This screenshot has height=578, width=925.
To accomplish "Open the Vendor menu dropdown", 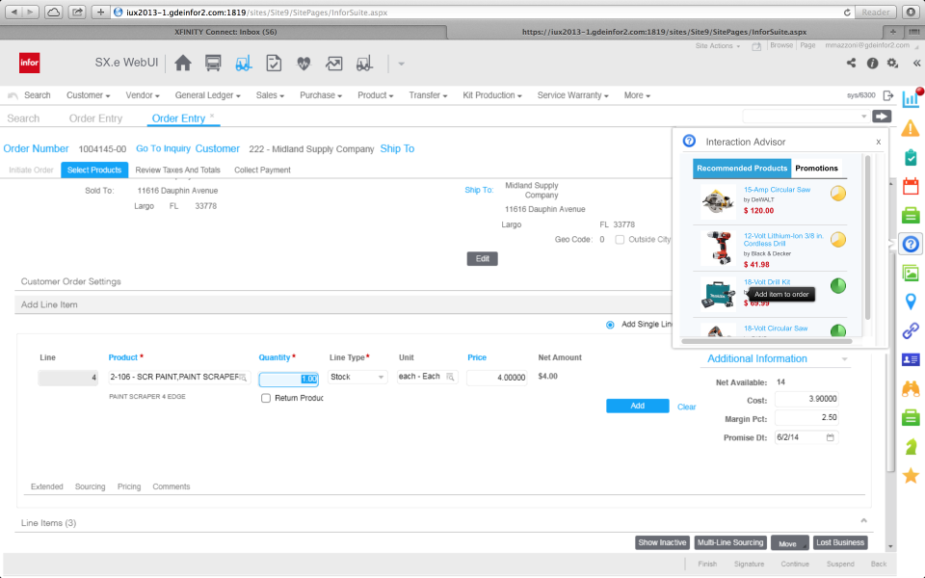I will click(x=143, y=95).
